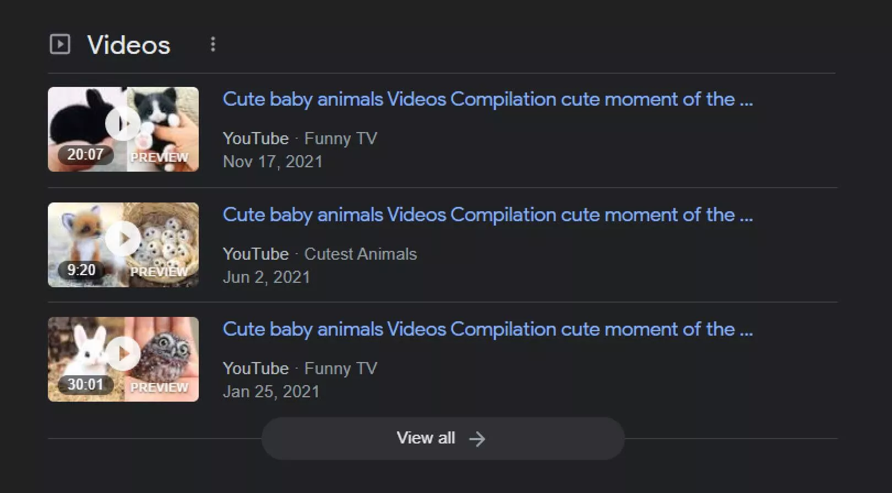Open the Jun 2, 2021 video title link
The height and width of the screenshot is (493, 892).
[x=487, y=215]
